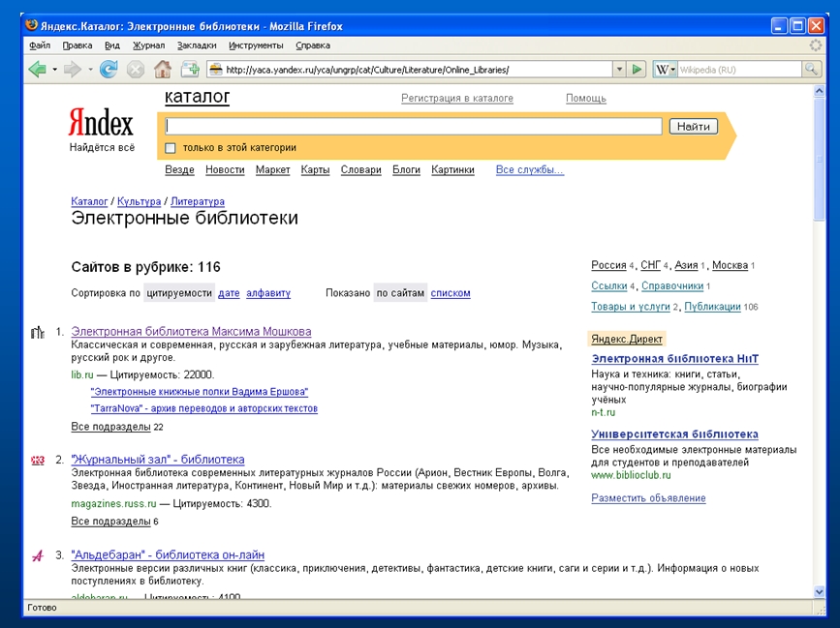
Task: Open the Файл menu
Action: pyautogui.click(x=40, y=45)
